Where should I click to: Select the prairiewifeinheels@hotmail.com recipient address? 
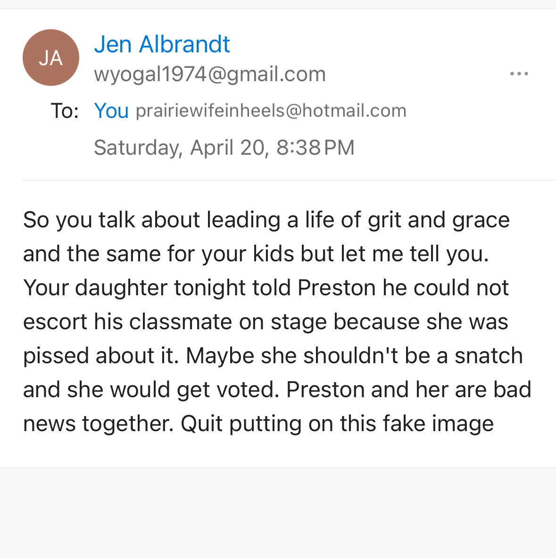click(x=271, y=111)
